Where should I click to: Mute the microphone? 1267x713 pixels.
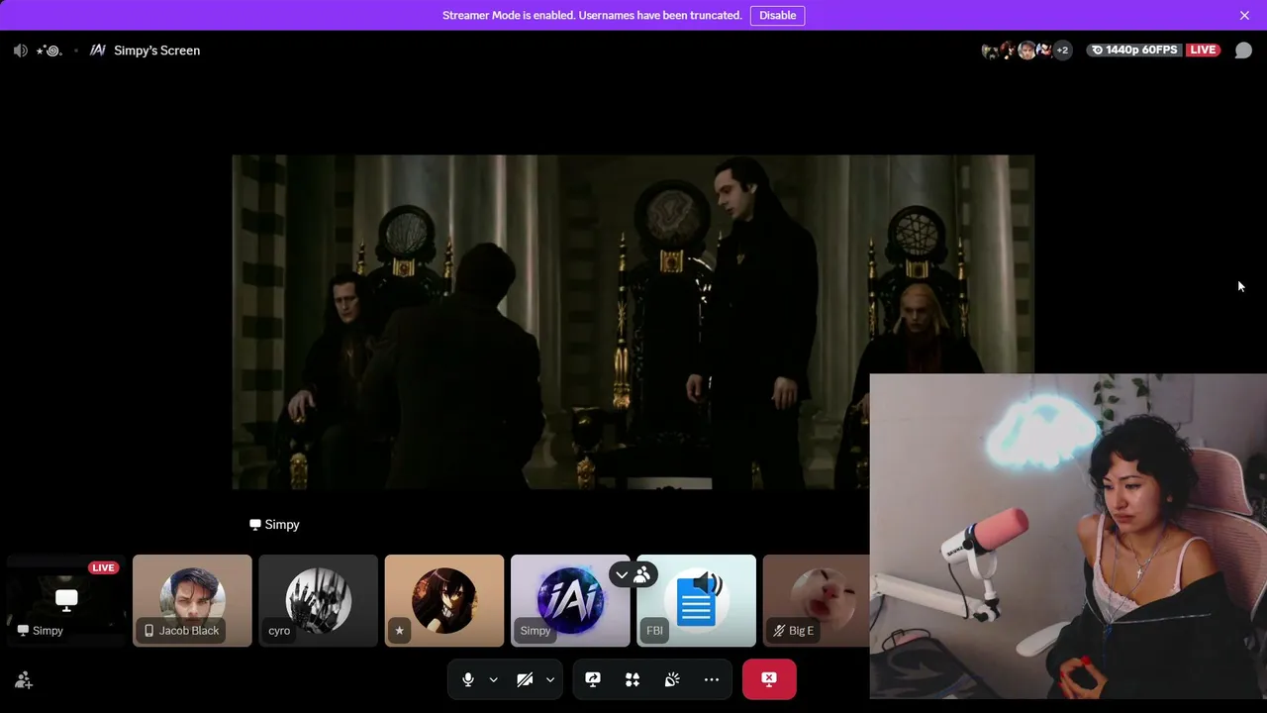pyautogui.click(x=468, y=679)
